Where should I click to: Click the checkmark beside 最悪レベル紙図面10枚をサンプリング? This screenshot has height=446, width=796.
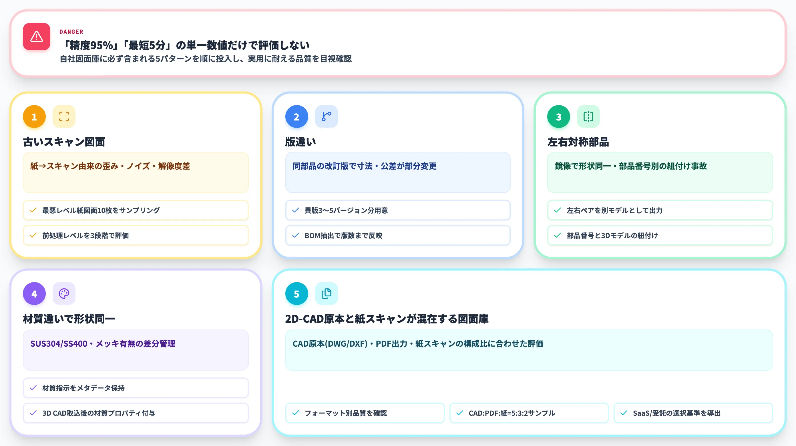coord(33,210)
